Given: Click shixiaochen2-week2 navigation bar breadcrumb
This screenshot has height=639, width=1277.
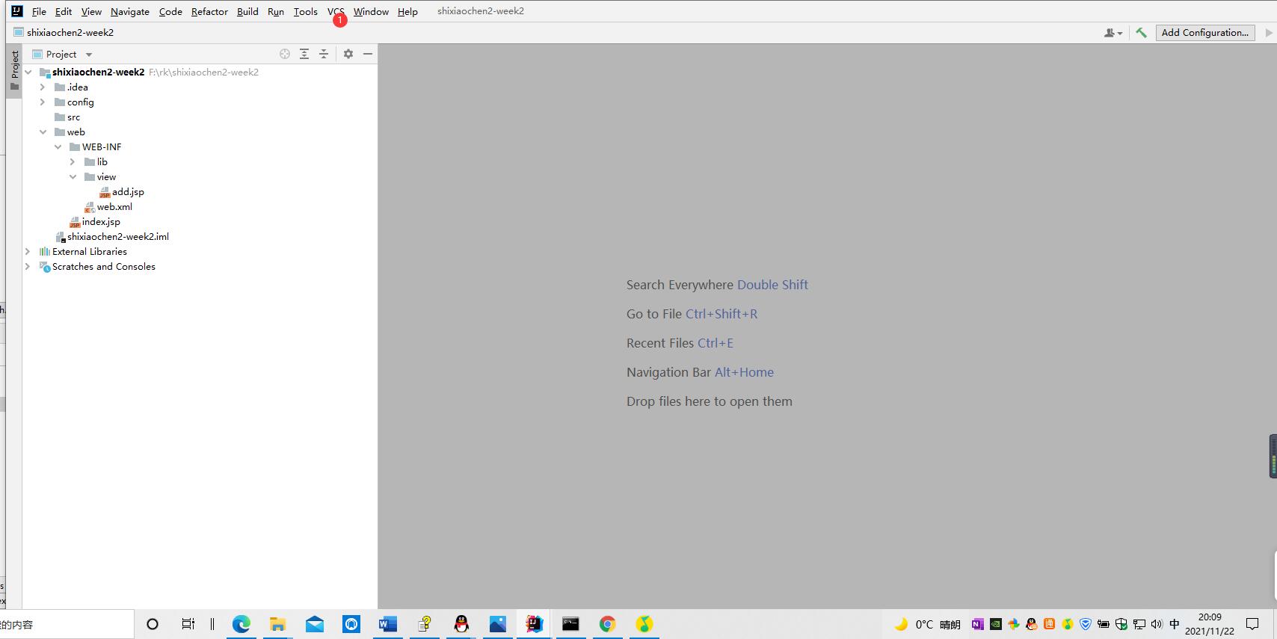Looking at the screenshot, I should pos(70,33).
